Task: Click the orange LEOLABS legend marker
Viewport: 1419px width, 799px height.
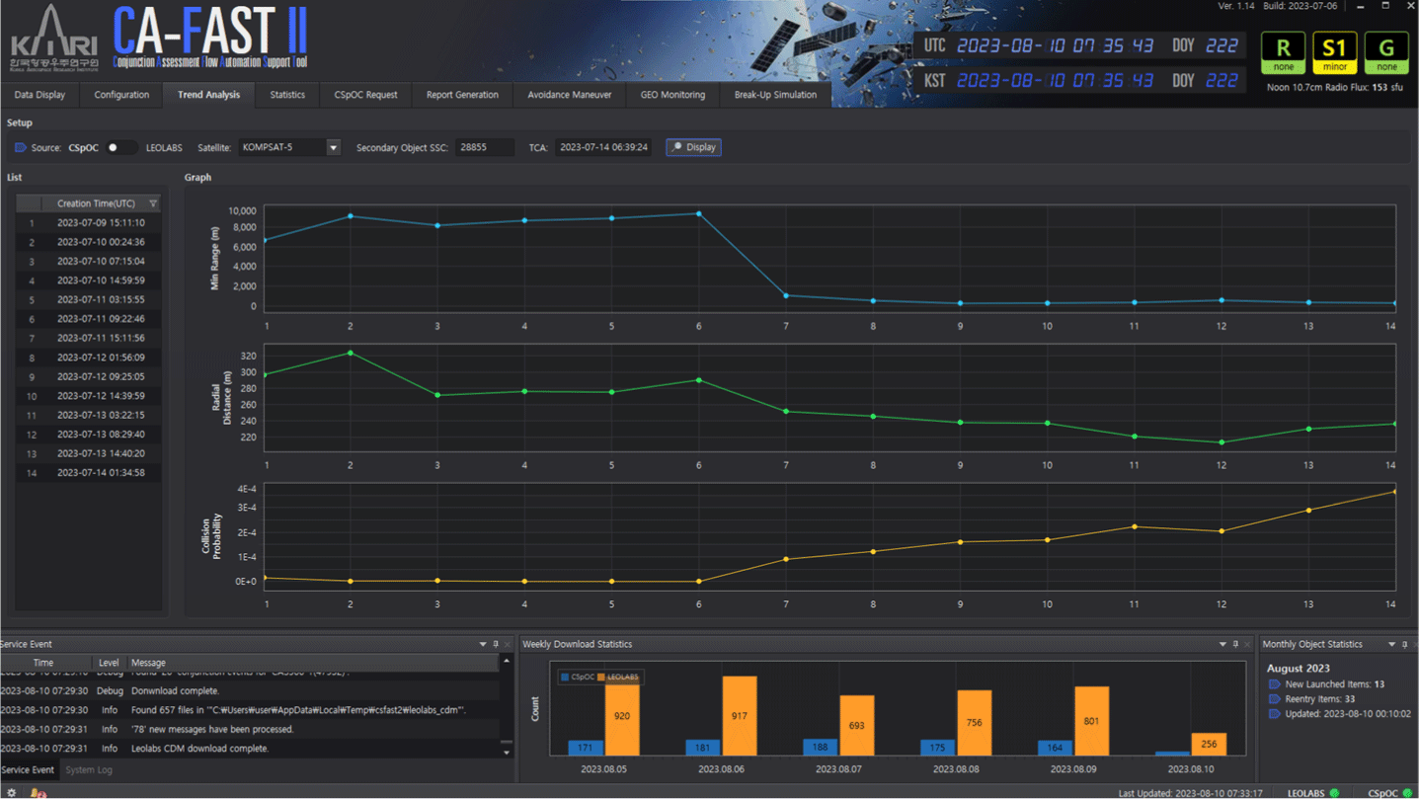Action: pos(601,677)
